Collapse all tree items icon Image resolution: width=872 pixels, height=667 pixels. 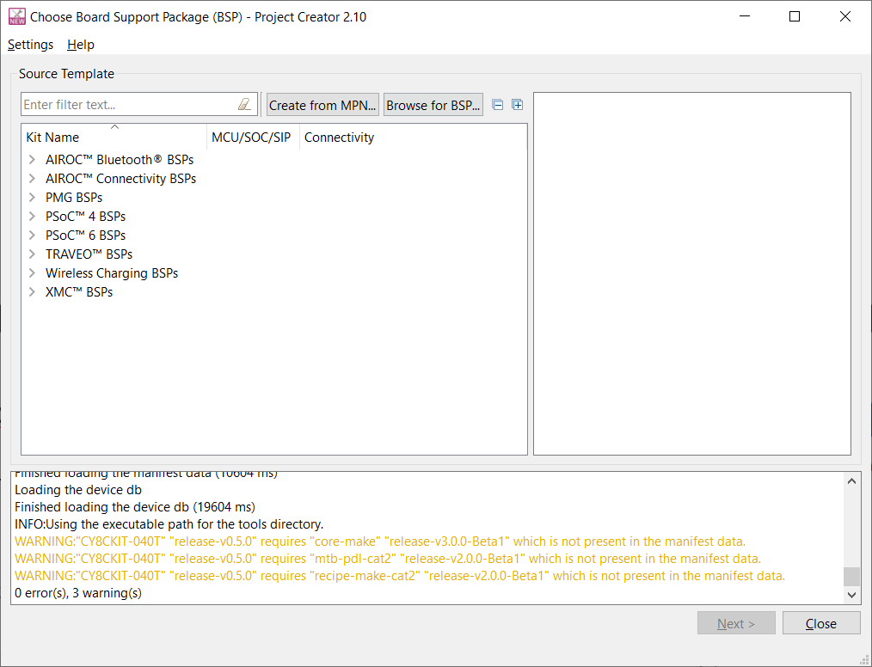click(498, 105)
